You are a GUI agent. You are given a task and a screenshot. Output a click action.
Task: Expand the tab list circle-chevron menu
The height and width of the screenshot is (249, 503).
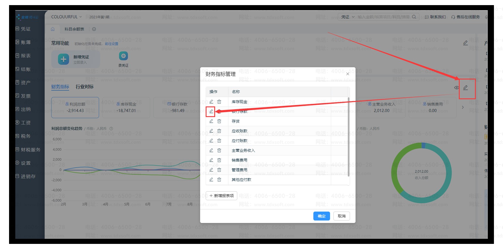[x=94, y=29]
